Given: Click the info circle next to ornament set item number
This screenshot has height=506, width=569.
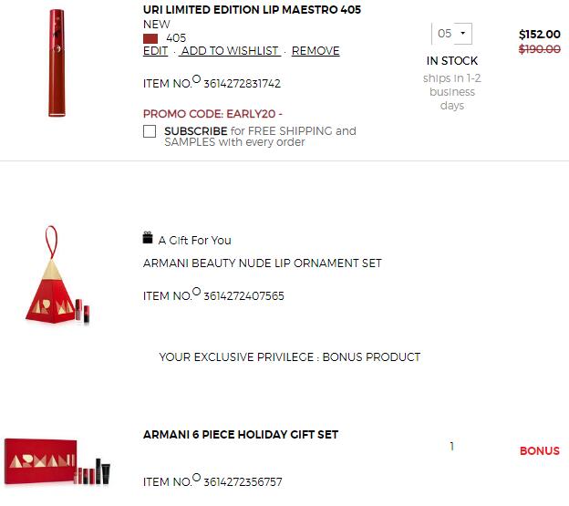Looking at the screenshot, I should (x=196, y=291).
